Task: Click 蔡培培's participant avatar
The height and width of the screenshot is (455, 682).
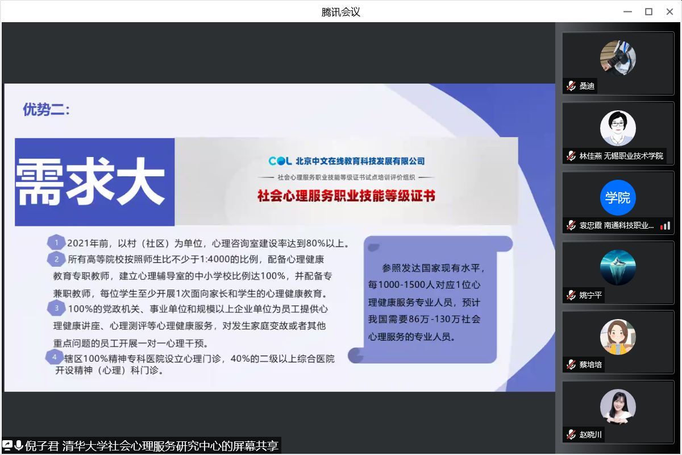Action: tap(618, 337)
